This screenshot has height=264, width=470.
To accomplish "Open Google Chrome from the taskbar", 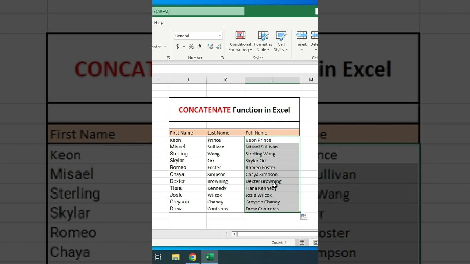I will tap(192, 257).
